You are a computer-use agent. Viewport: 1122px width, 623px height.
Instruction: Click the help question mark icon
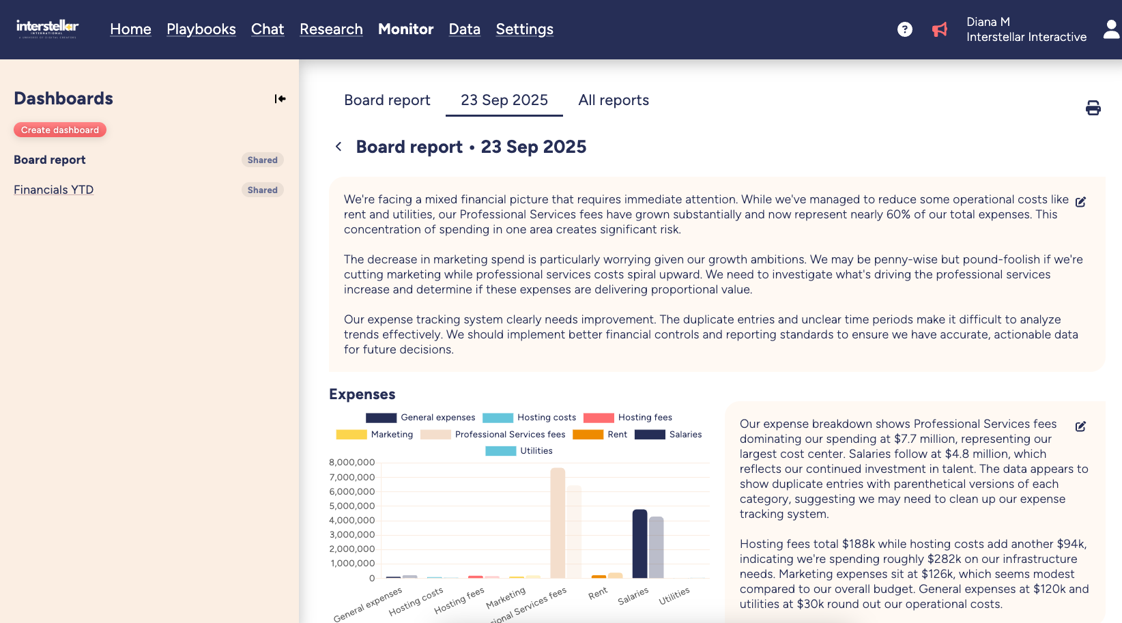(904, 29)
